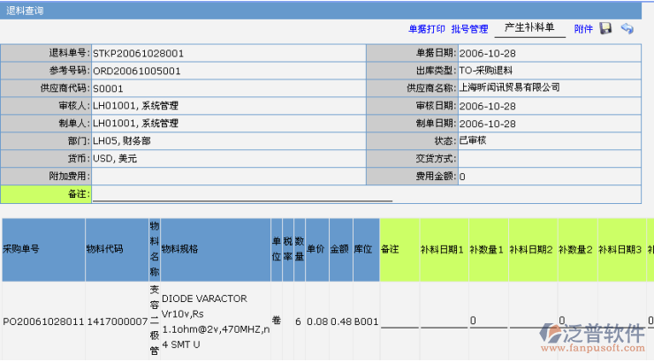The width and height of the screenshot is (654, 362).
Task: Click the 费用金额 value 0
Action: pyautogui.click(x=462, y=177)
